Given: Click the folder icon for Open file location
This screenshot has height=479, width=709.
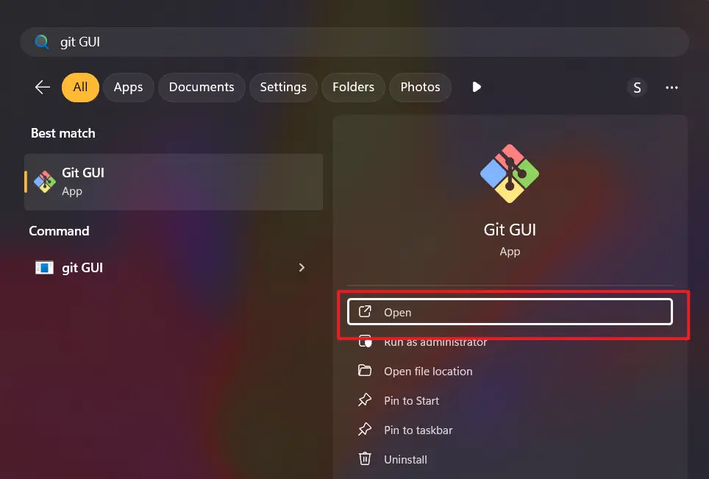Looking at the screenshot, I should [x=365, y=371].
